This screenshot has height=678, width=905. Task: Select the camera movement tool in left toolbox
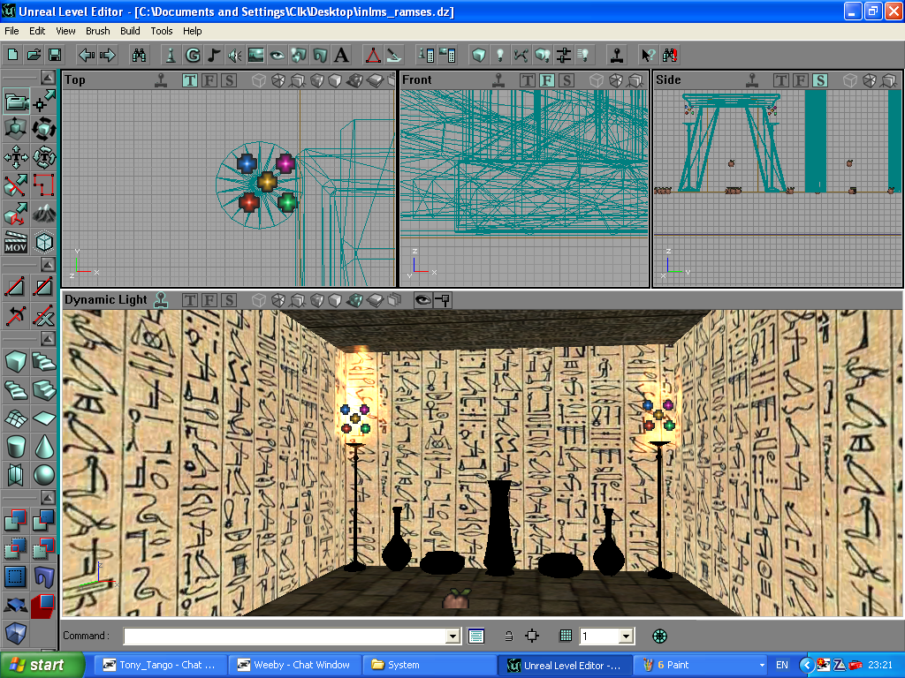[x=16, y=102]
